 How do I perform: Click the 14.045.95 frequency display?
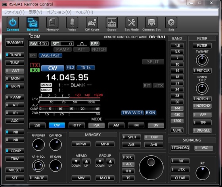tap(67, 77)
